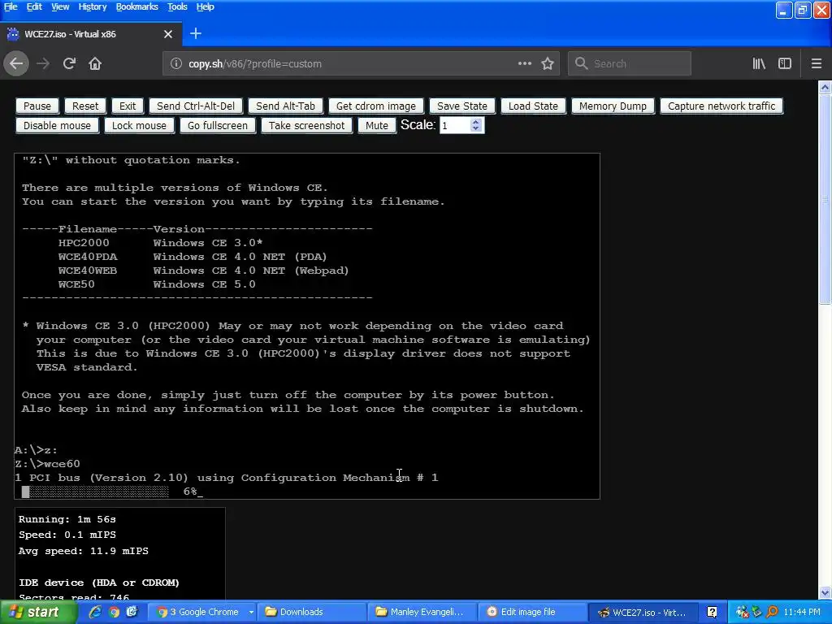Open the Firefox Library icon
The height and width of the screenshot is (624, 832).
coord(759,63)
